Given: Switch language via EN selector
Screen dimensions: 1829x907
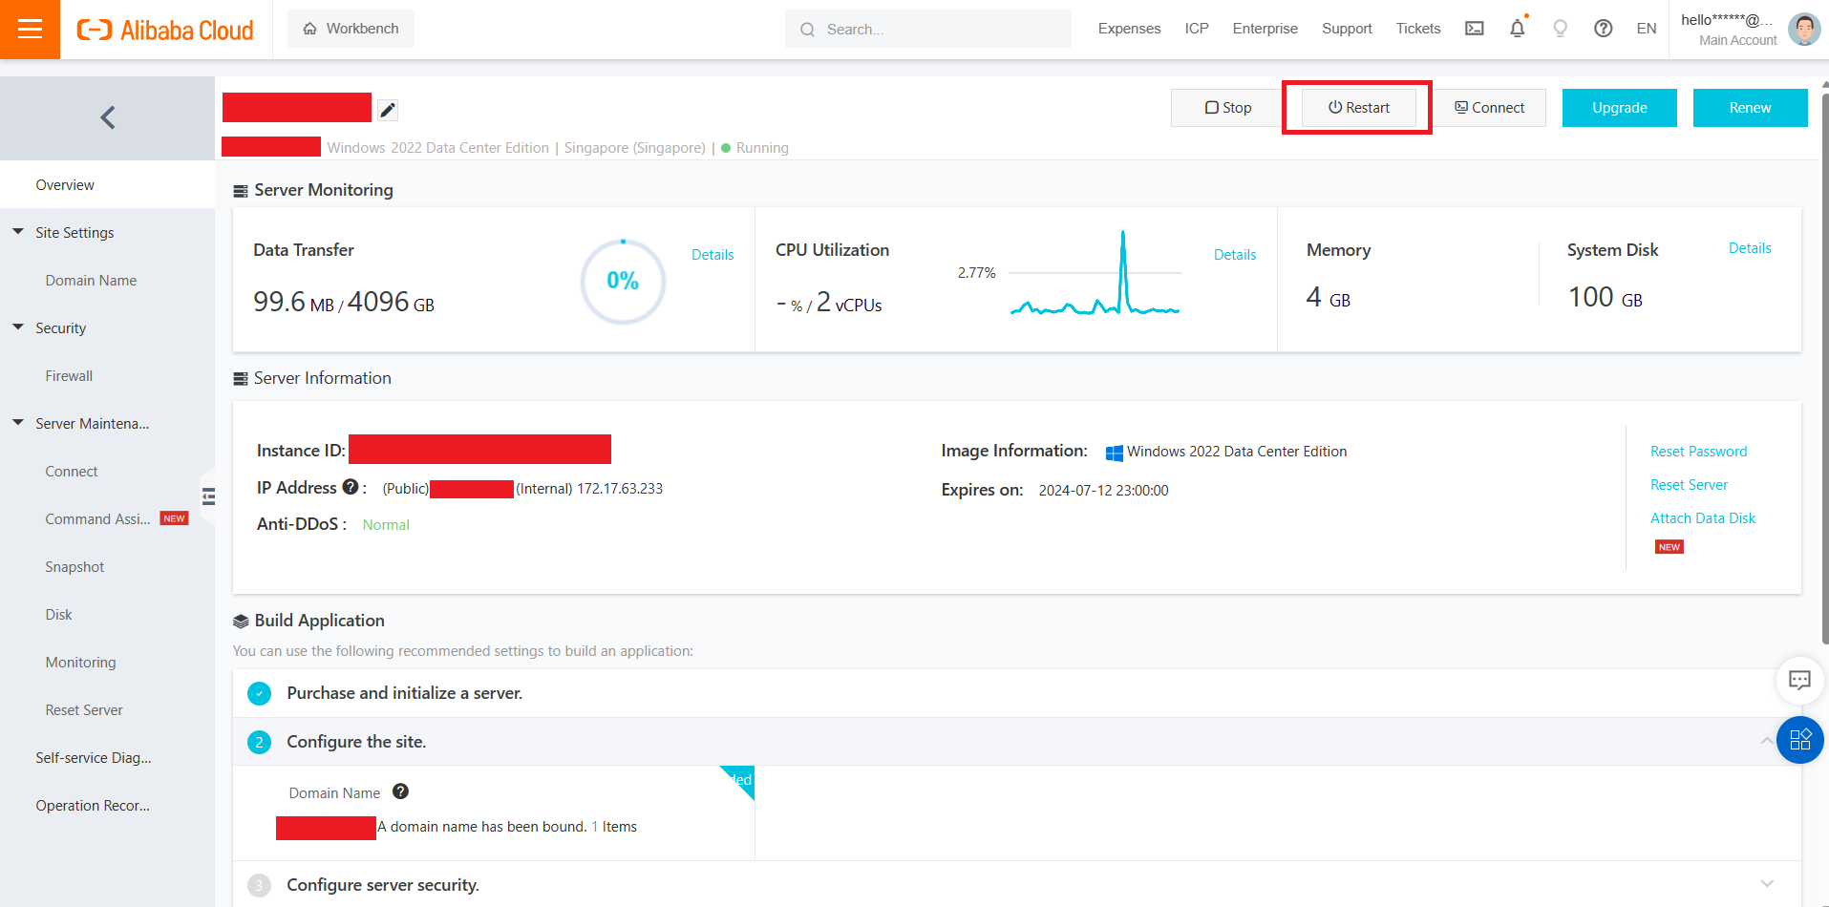Looking at the screenshot, I should 1646,29.
